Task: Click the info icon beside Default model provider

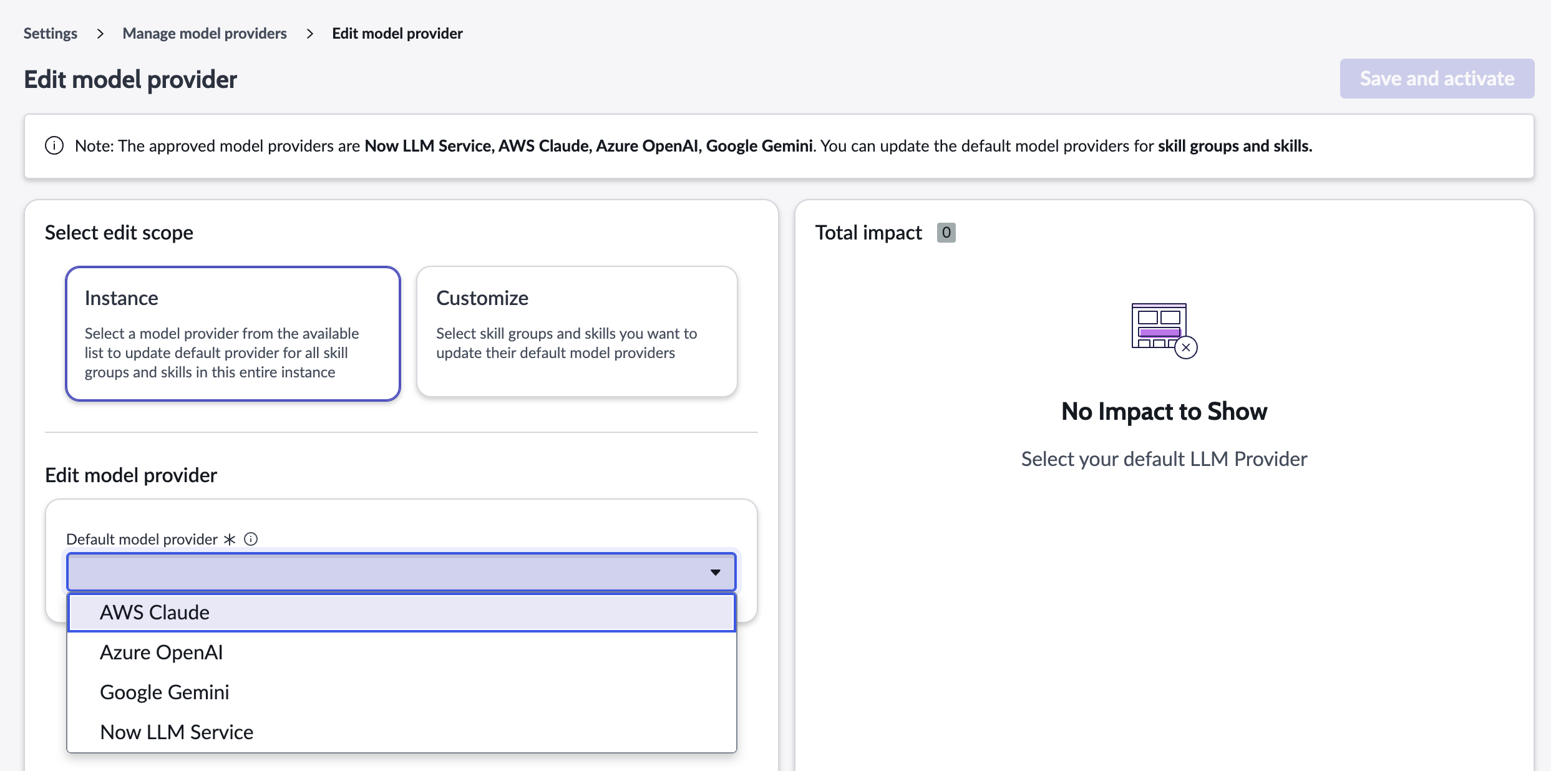Action: coord(251,539)
